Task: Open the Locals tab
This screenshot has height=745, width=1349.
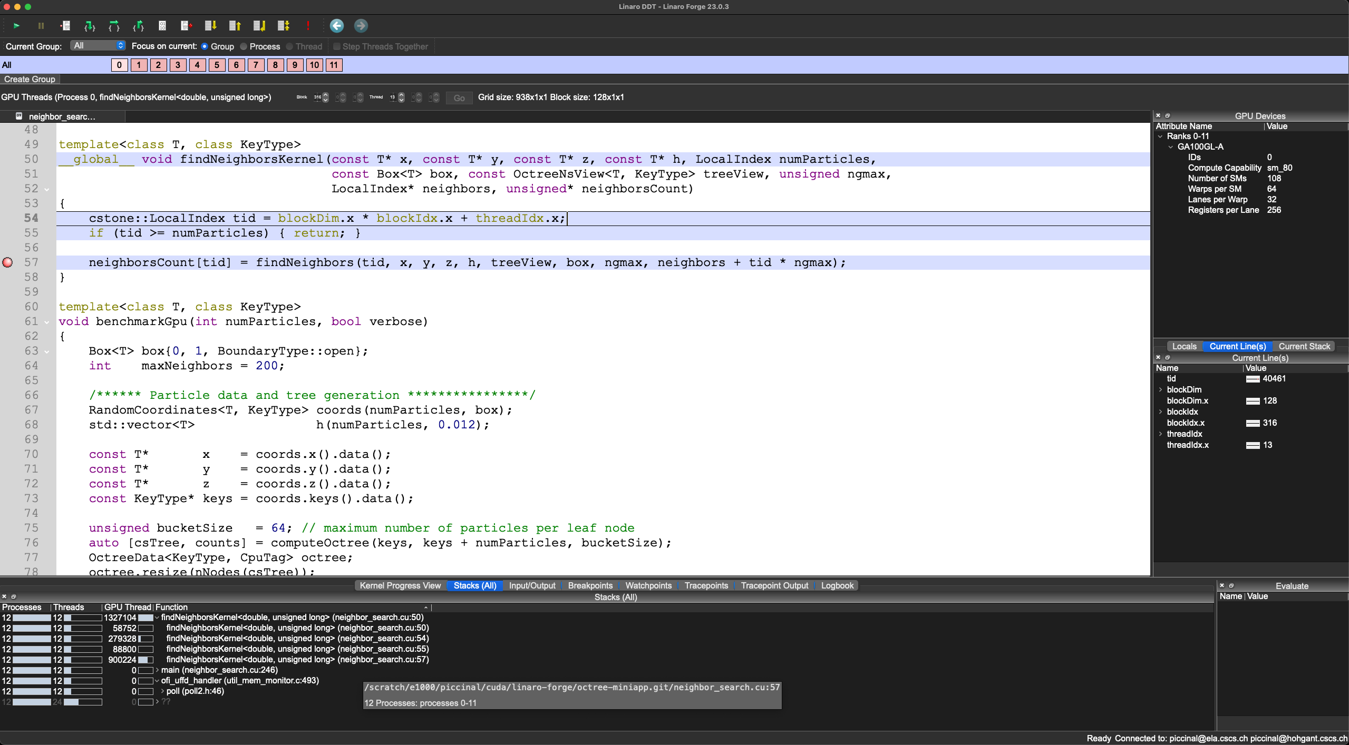Action: tap(1184, 346)
